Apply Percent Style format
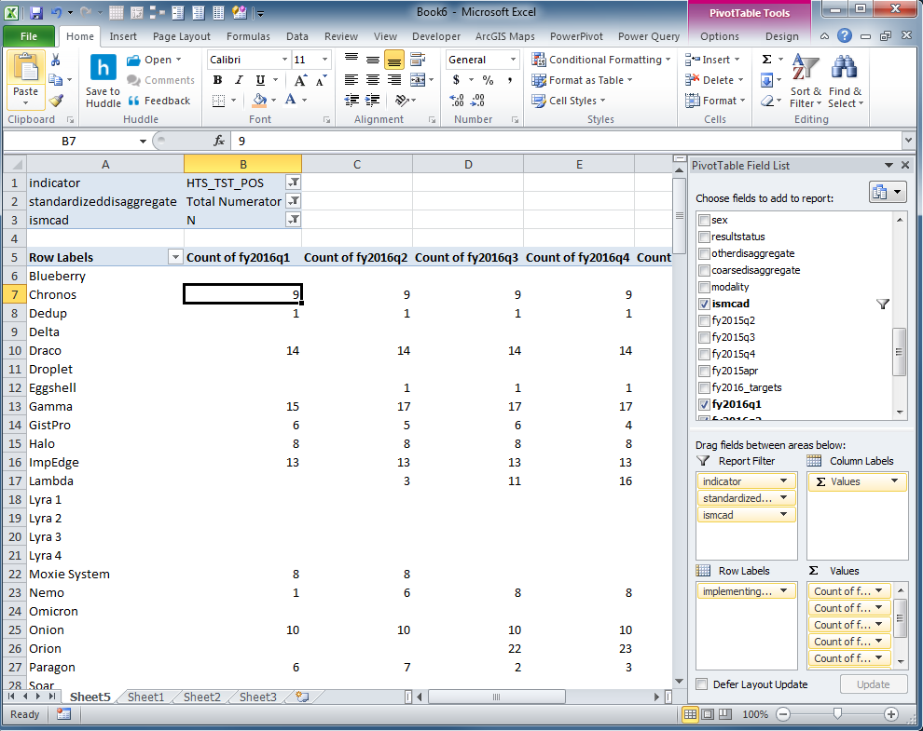The width and height of the screenshot is (923, 731). tap(488, 80)
